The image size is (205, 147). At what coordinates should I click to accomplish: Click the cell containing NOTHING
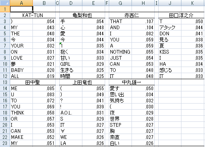point(120,52)
